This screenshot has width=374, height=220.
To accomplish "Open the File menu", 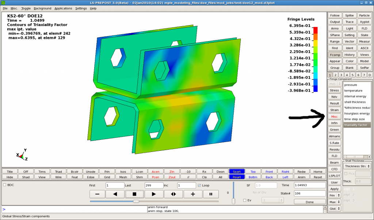I will point(5,8).
